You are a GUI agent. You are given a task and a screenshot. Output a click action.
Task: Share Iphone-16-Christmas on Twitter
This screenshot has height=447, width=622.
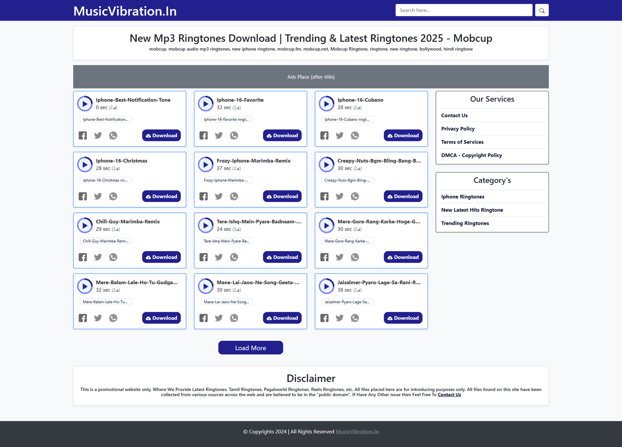(x=98, y=197)
